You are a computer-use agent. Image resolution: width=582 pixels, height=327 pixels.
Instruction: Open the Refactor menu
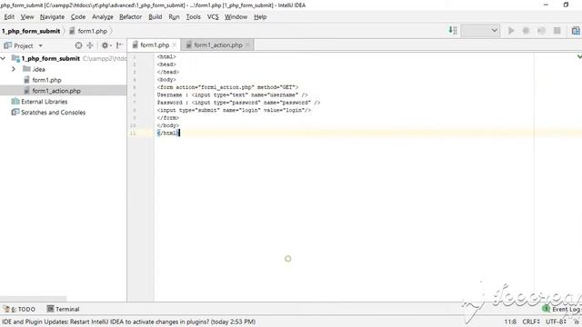pos(130,16)
